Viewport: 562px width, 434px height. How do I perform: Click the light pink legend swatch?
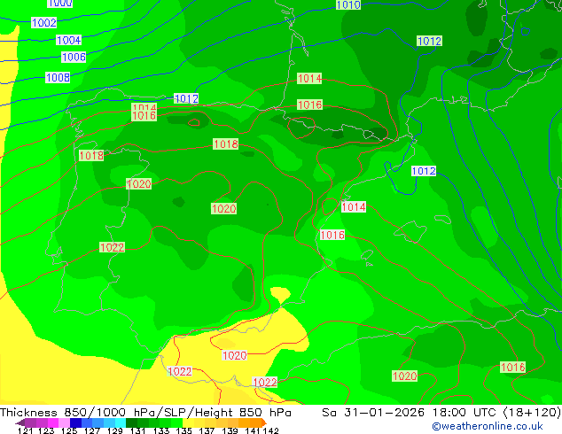pos(64,422)
